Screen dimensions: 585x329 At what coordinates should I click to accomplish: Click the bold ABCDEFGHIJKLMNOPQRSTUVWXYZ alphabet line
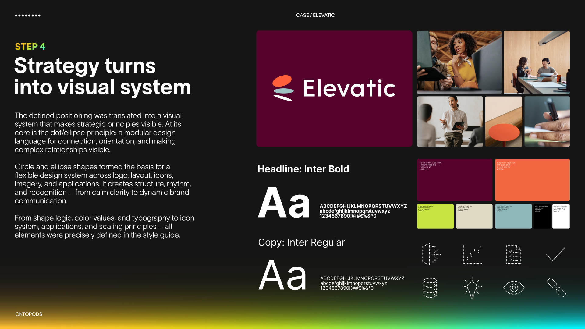click(363, 206)
